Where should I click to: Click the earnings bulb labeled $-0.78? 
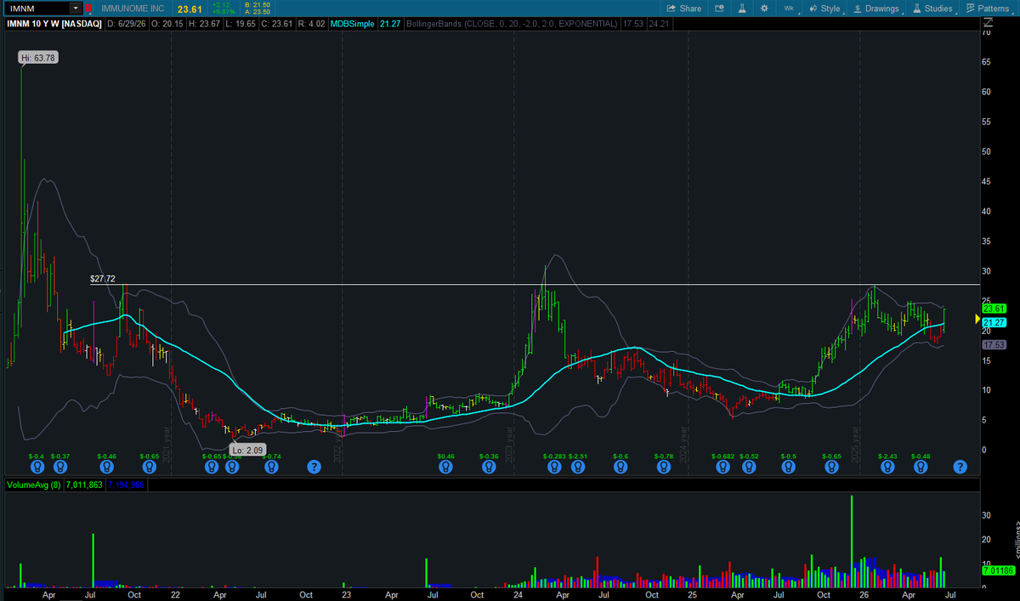664,466
